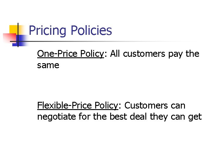Click the underlined Flexible-Price Policy term
Viewport: 211px width, 158px height.
78,106
